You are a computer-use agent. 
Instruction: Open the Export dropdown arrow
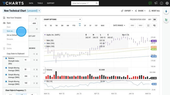click(x=132, y=11)
